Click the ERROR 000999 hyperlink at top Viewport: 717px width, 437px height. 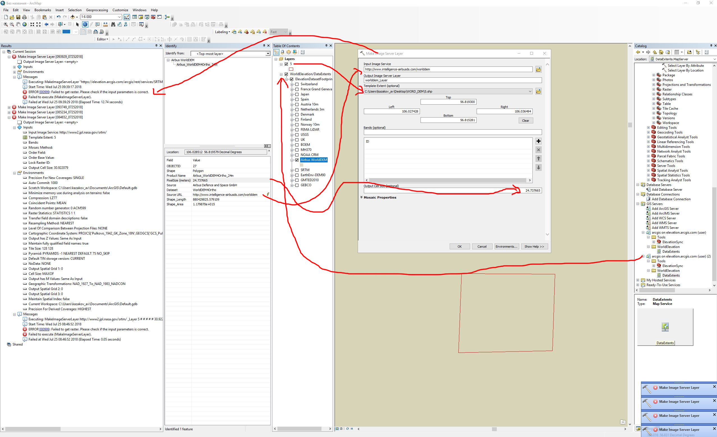44,92
